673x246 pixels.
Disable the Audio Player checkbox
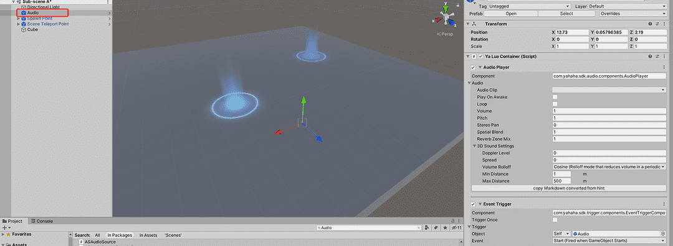(x=473, y=68)
